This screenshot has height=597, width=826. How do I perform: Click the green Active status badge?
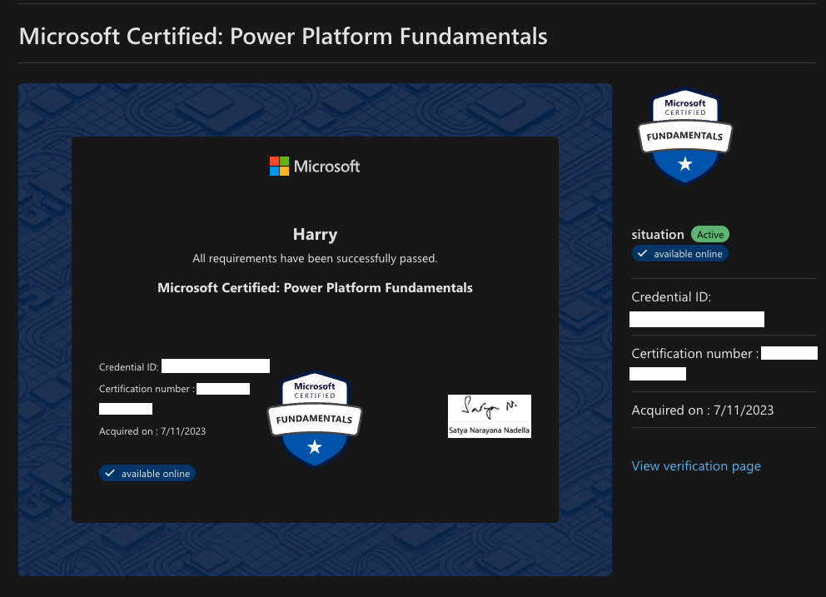pos(710,235)
